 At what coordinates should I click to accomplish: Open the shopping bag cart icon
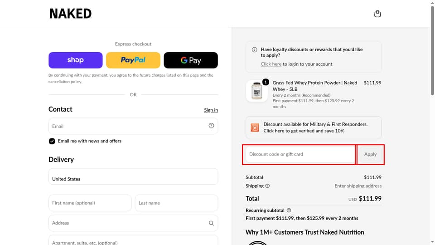pos(377,14)
